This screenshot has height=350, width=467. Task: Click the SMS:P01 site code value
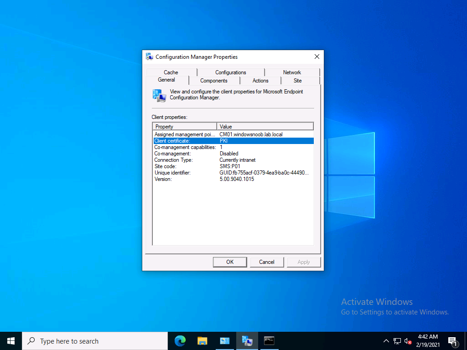pos(230,166)
